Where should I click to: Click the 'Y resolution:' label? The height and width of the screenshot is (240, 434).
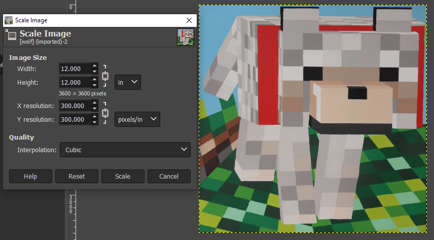(35, 119)
